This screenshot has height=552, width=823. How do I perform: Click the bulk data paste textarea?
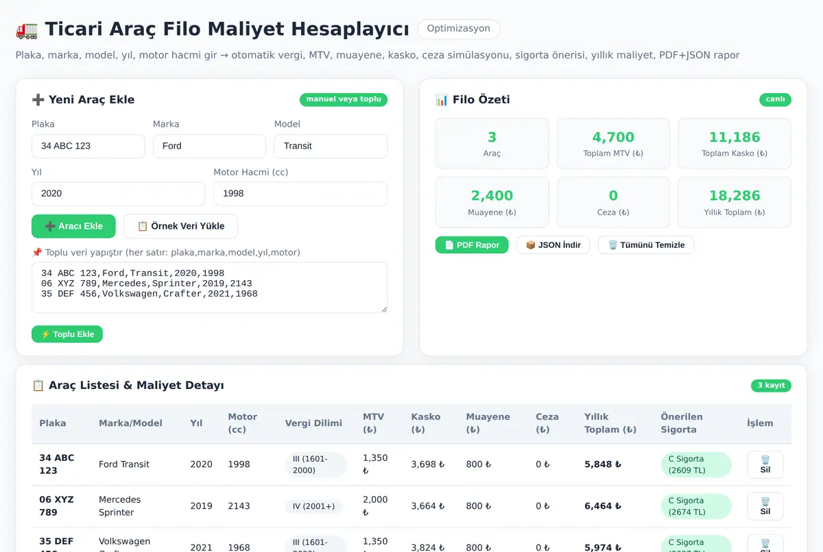click(209, 288)
